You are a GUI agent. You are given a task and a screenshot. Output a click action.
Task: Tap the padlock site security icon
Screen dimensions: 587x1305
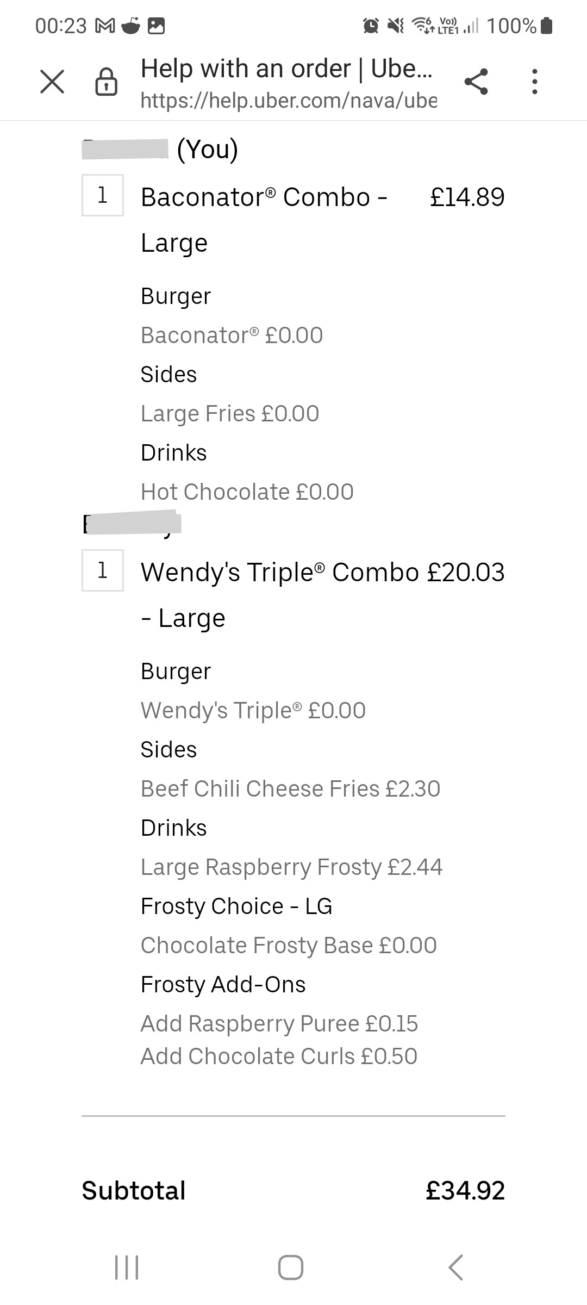click(x=106, y=82)
